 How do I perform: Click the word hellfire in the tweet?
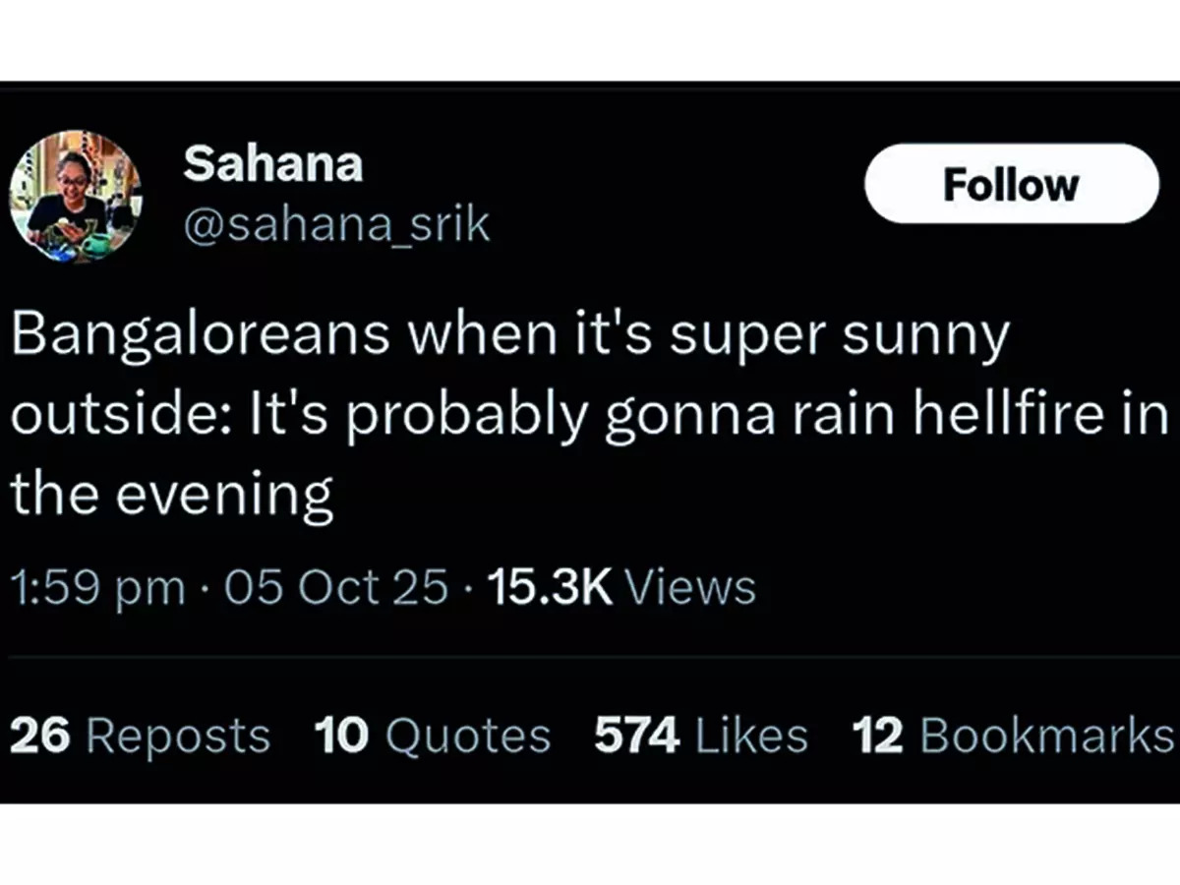coord(1021,416)
